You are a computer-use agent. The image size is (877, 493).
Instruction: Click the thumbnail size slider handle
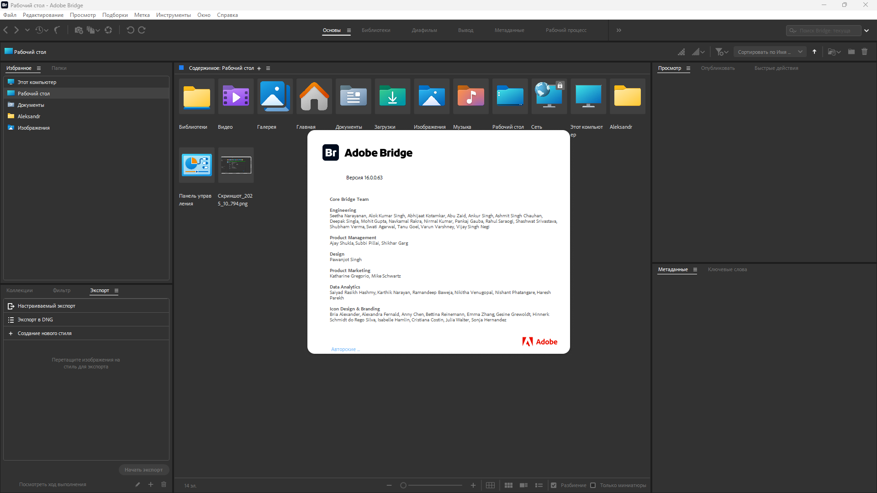[403, 485]
